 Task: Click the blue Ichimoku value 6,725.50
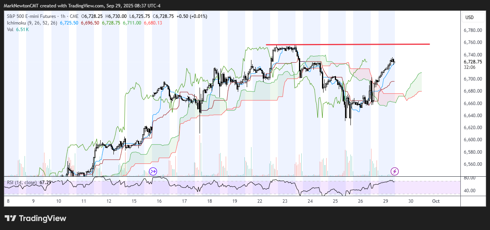coord(69,23)
